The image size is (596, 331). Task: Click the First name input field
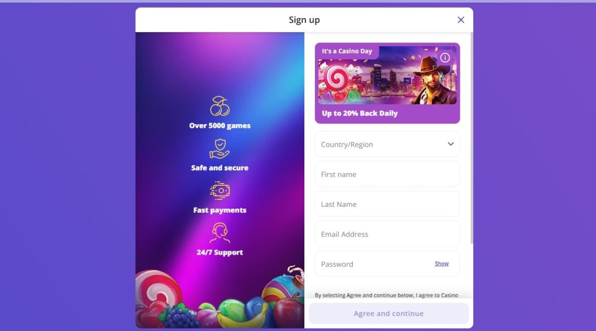click(387, 174)
